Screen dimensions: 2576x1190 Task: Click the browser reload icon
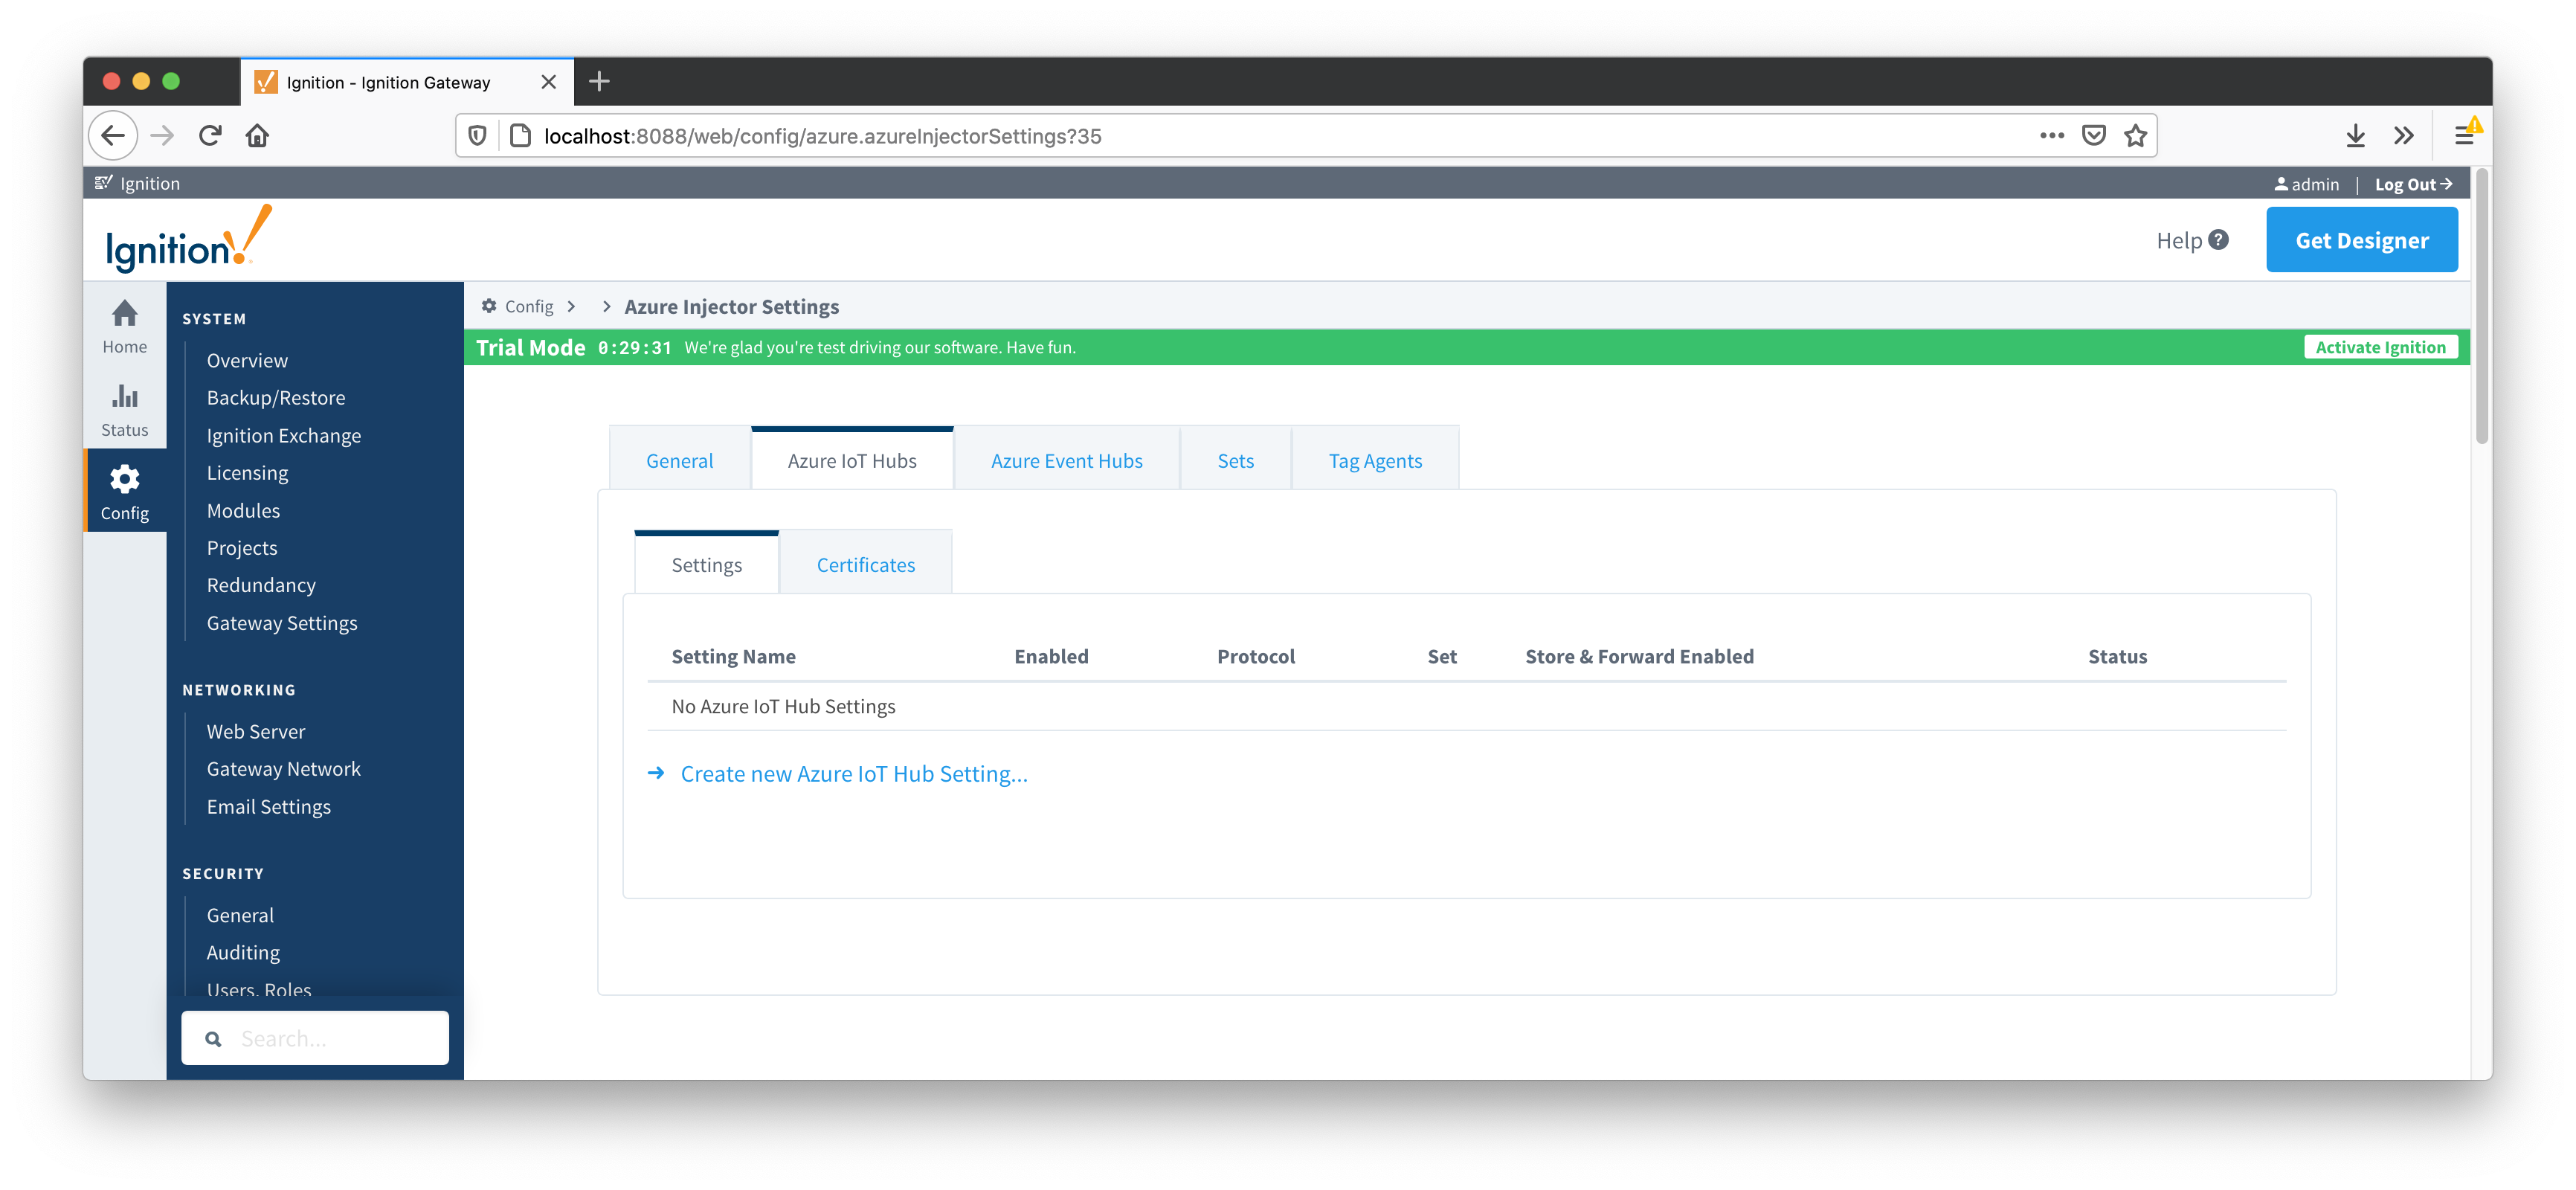coord(210,136)
